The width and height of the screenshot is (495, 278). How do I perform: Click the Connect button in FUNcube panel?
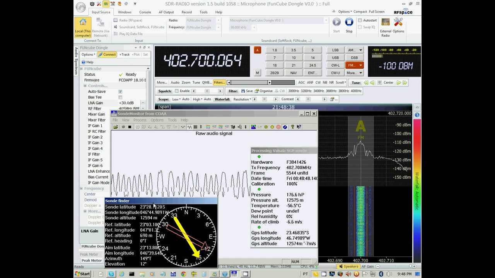tap(107, 54)
